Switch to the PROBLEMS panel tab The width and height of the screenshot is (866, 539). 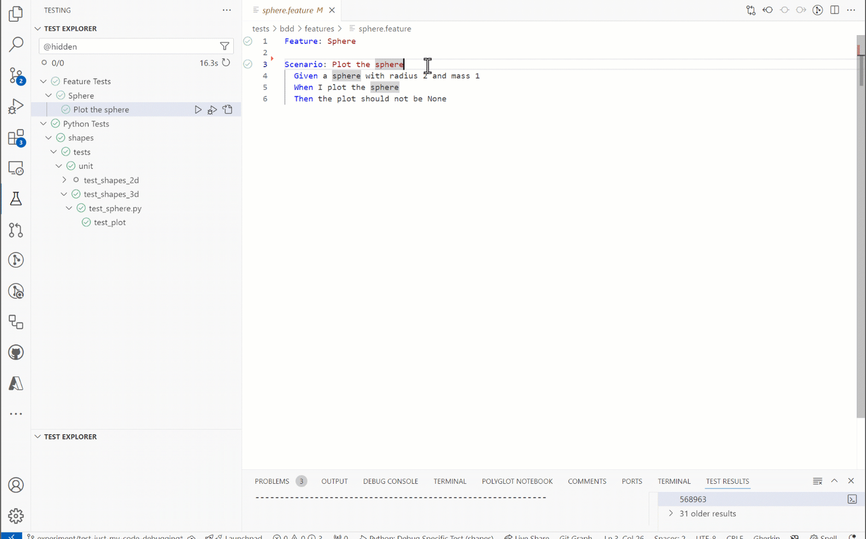[x=272, y=481]
